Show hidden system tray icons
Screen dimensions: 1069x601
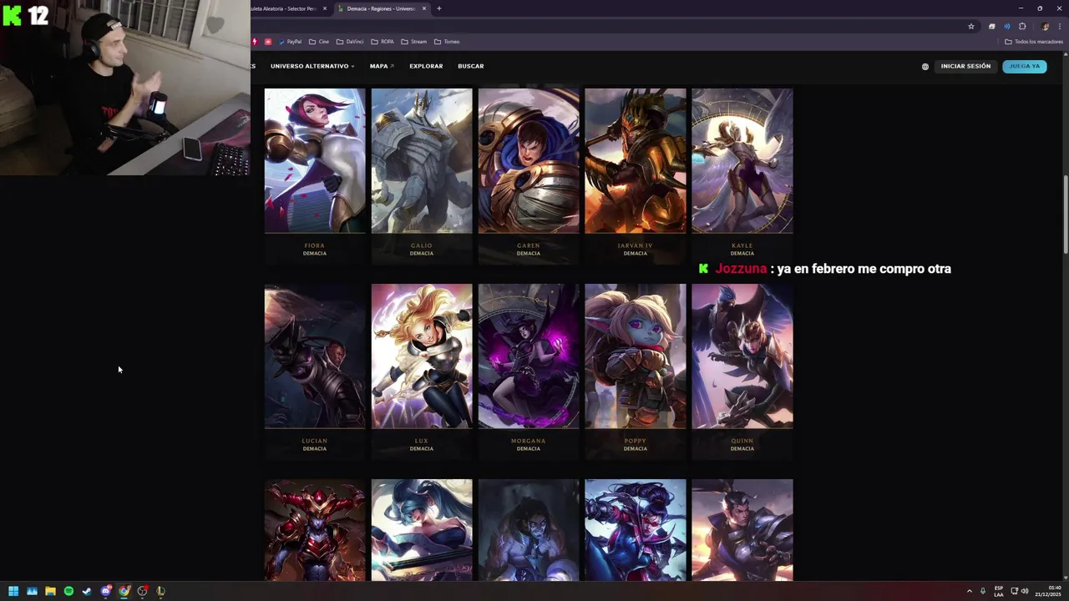[970, 591]
